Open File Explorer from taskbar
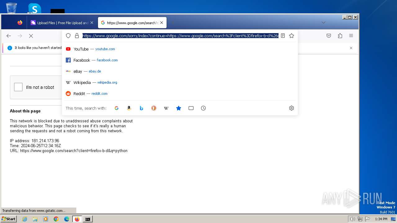The width and height of the screenshot is (397, 223). coord(35,219)
